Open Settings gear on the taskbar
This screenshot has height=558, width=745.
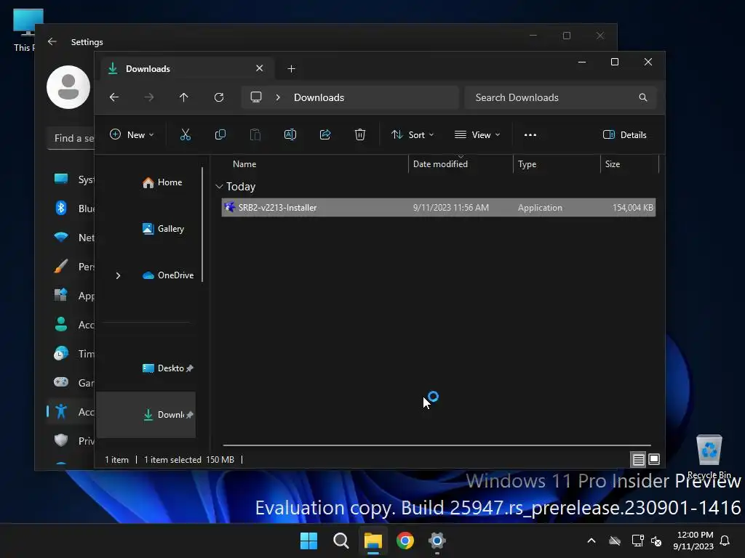point(437,541)
